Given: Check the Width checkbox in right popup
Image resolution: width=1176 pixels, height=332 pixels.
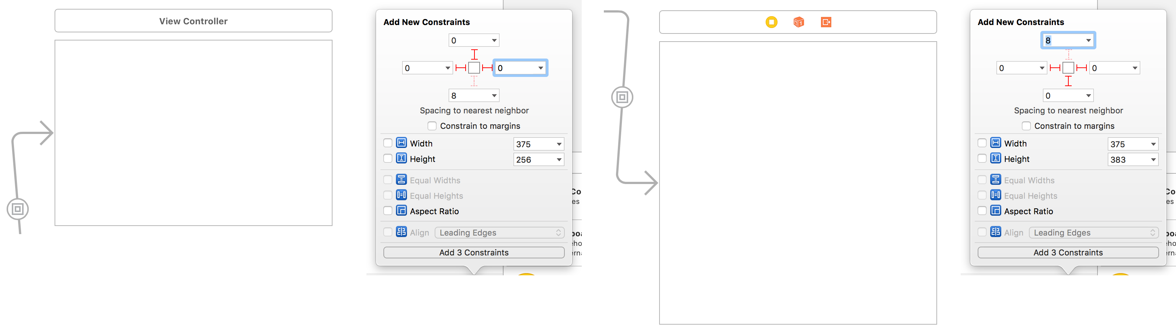Looking at the screenshot, I should 982,143.
